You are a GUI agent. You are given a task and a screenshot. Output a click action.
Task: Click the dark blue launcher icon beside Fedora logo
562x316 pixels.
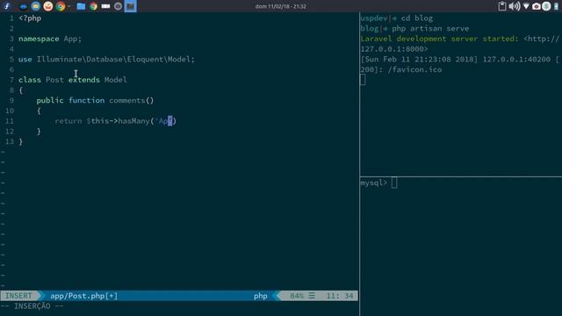[x=24, y=6]
